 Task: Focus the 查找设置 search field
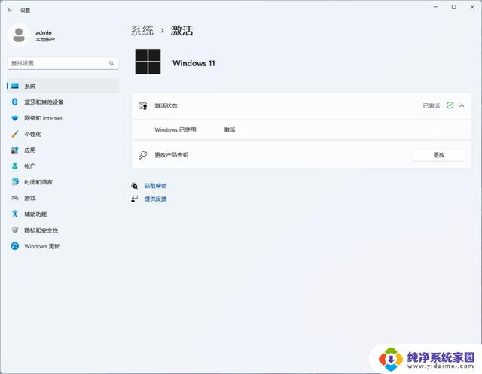63,63
